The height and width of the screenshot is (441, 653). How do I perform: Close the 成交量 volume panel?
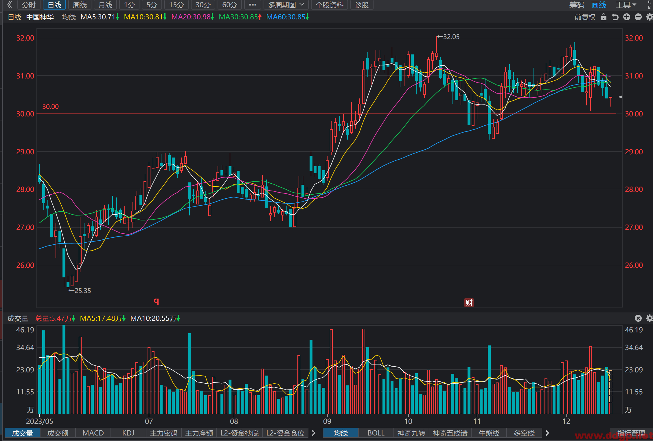(638, 318)
